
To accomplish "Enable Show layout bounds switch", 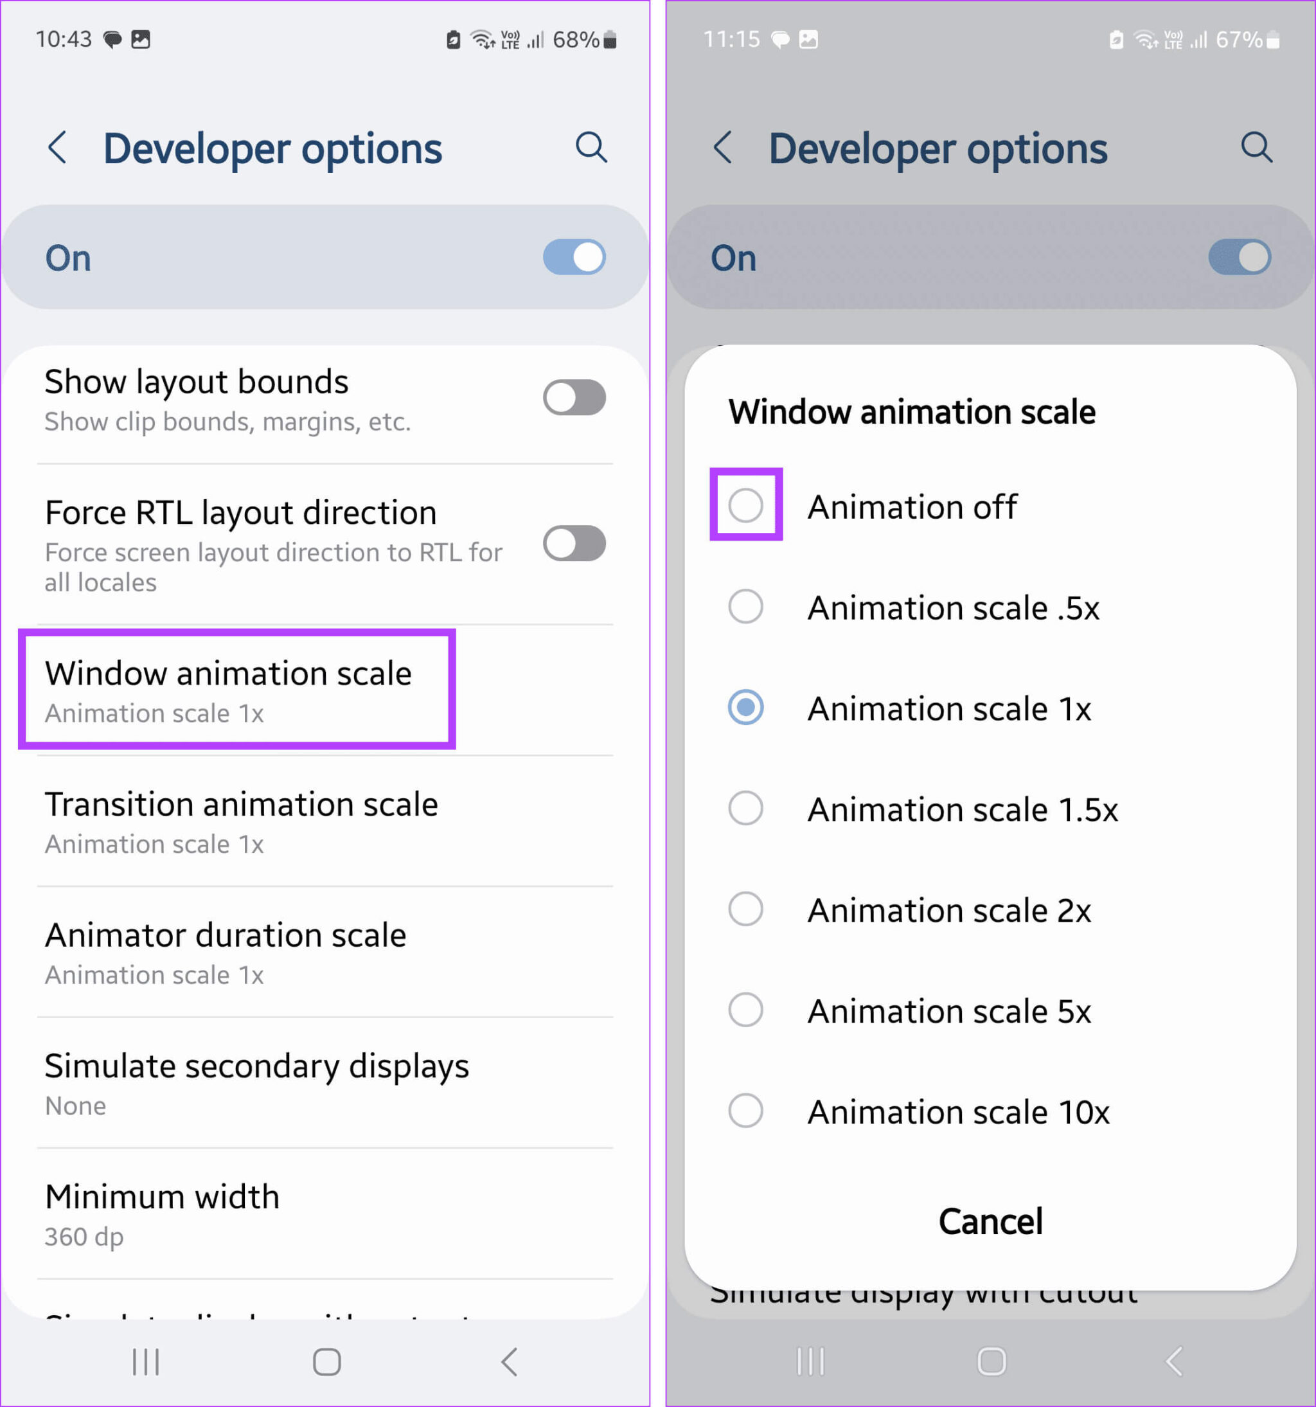I will coord(574,397).
